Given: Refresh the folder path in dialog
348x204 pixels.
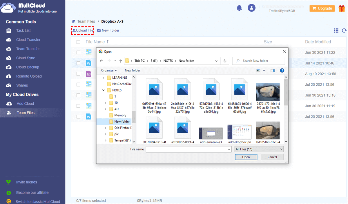Looking at the screenshot, I should [x=224, y=61].
